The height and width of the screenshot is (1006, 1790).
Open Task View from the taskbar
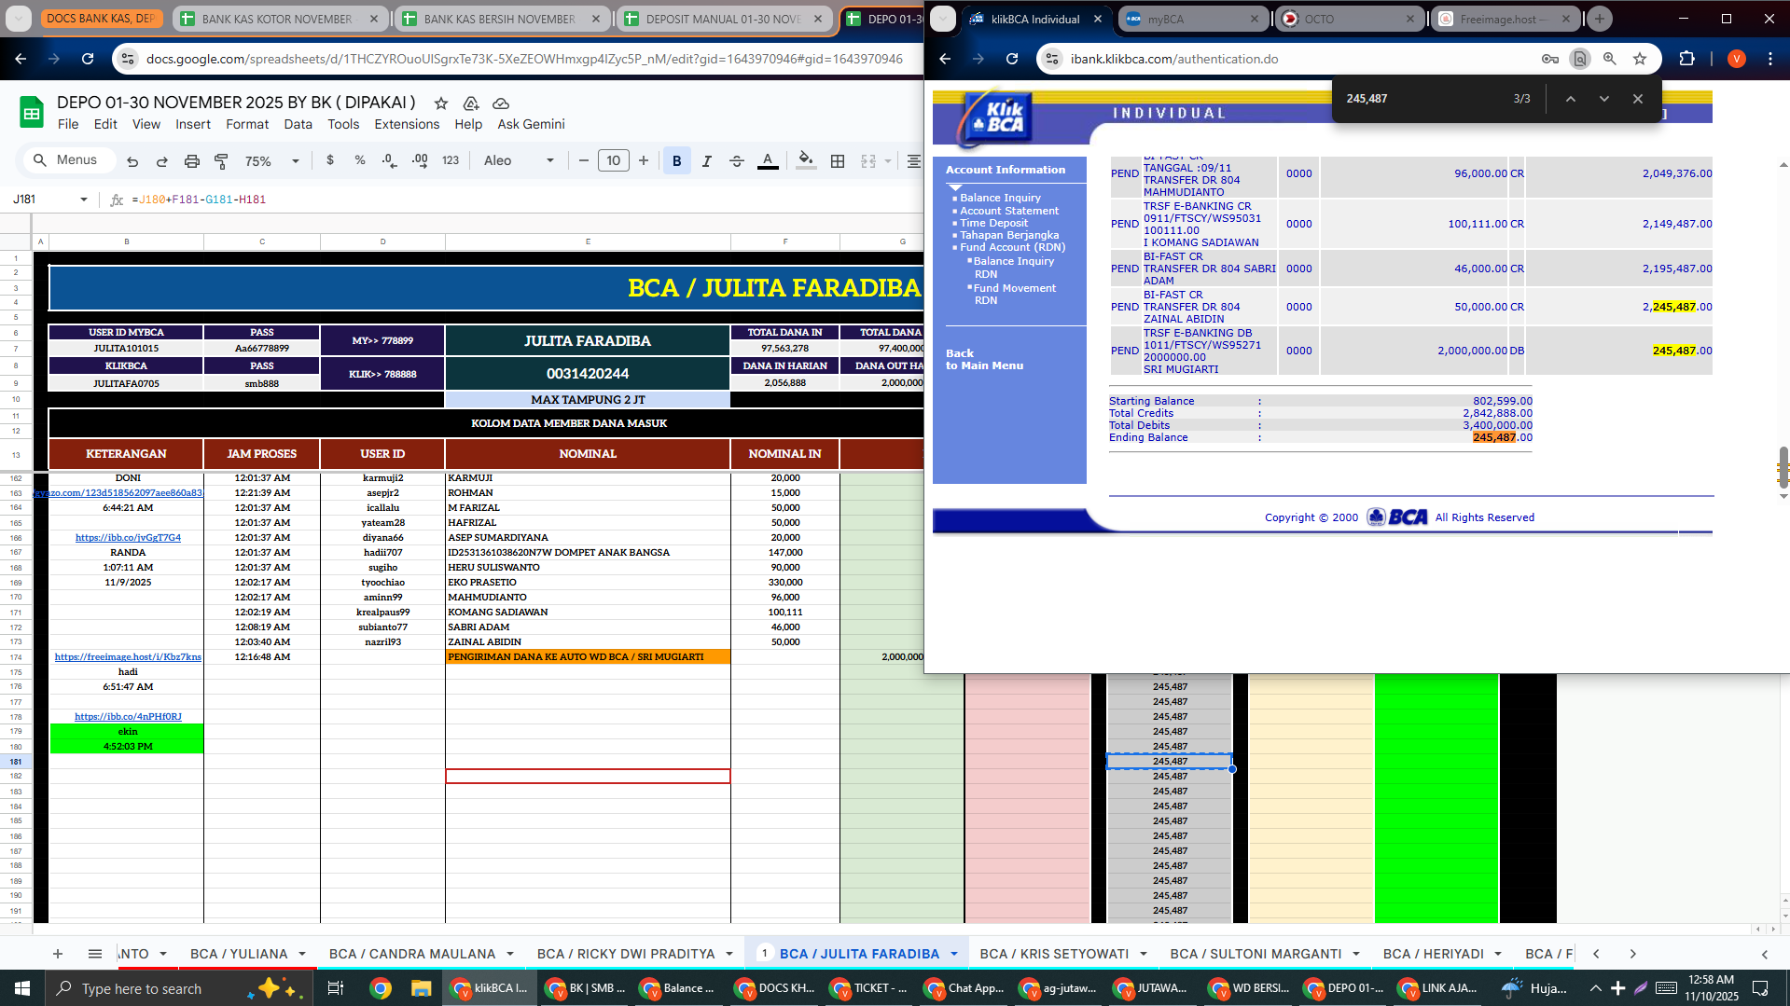(x=336, y=988)
